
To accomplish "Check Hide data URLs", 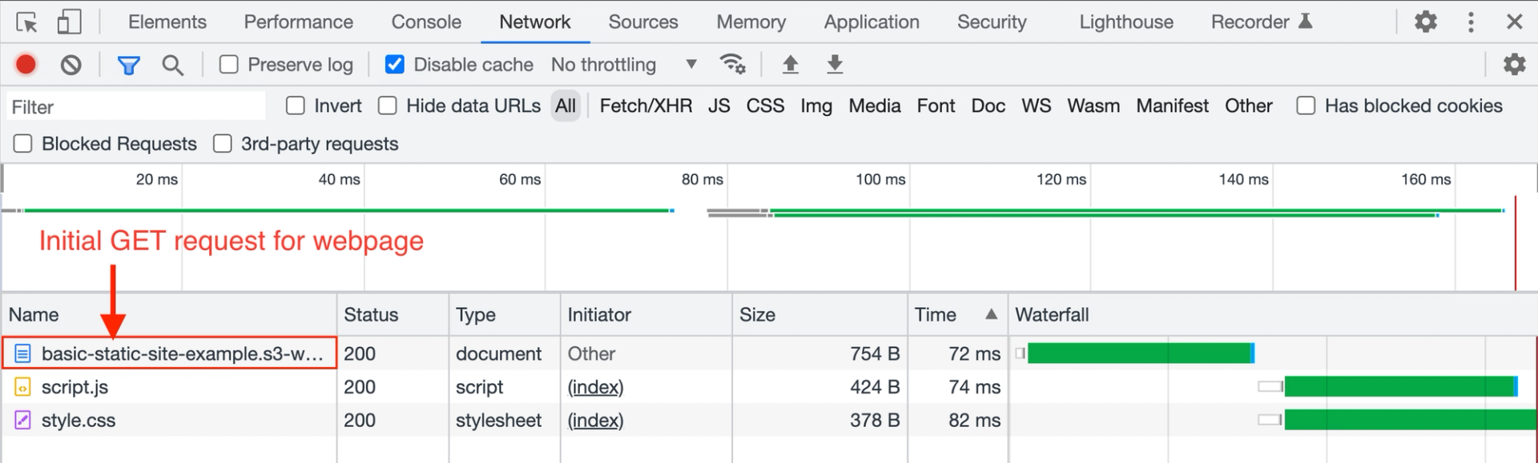I will pos(388,106).
